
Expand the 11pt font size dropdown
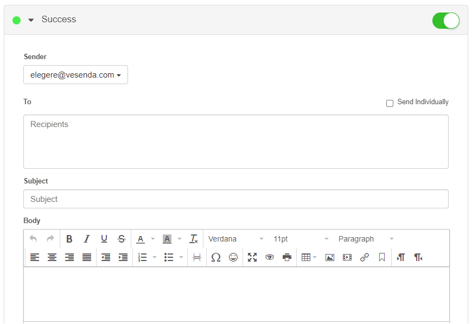tap(301, 239)
